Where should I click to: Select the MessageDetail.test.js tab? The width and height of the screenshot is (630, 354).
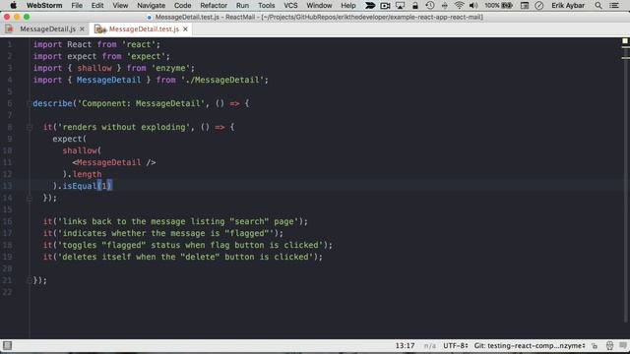click(x=141, y=29)
